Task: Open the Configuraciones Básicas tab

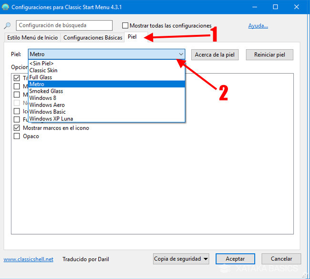Action: [x=93, y=37]
